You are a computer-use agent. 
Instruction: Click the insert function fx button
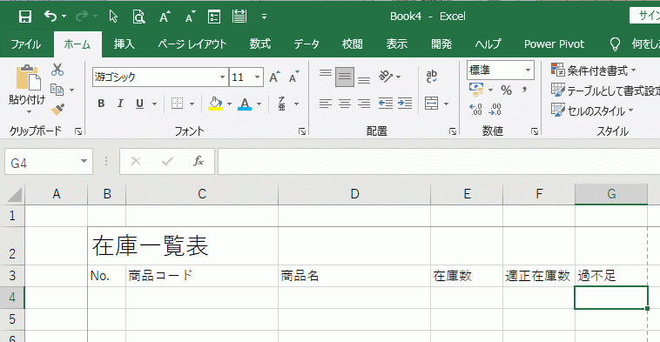point(199,161)
